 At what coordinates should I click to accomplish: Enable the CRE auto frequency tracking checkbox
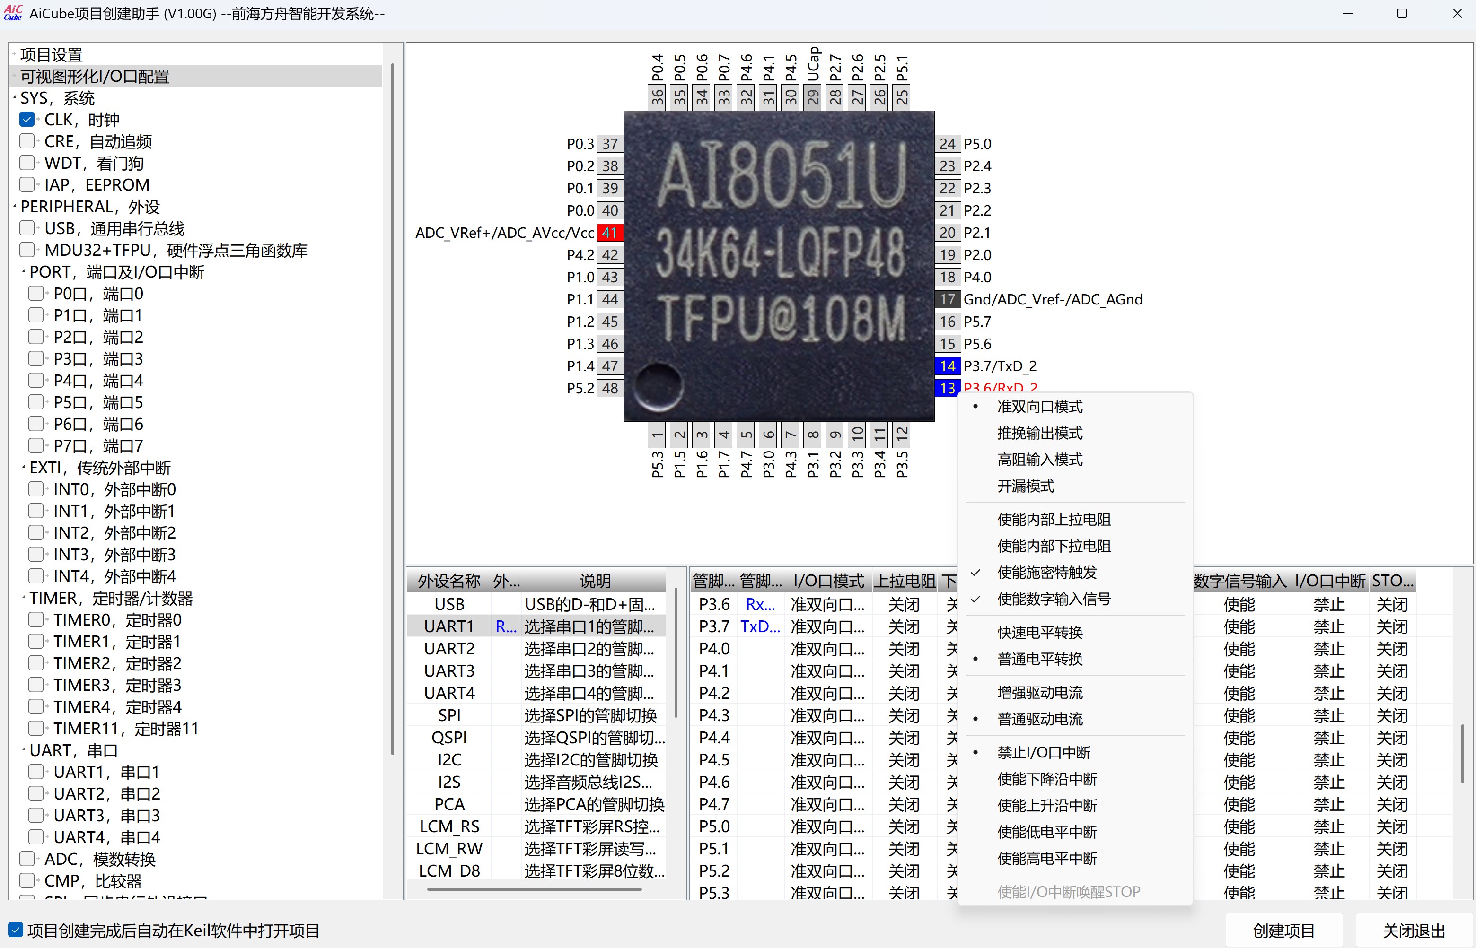(26, 141)
